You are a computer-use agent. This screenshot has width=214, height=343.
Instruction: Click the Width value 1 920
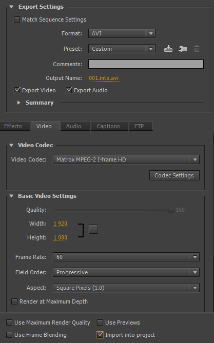pyautogui.click(x=61, y=224)
